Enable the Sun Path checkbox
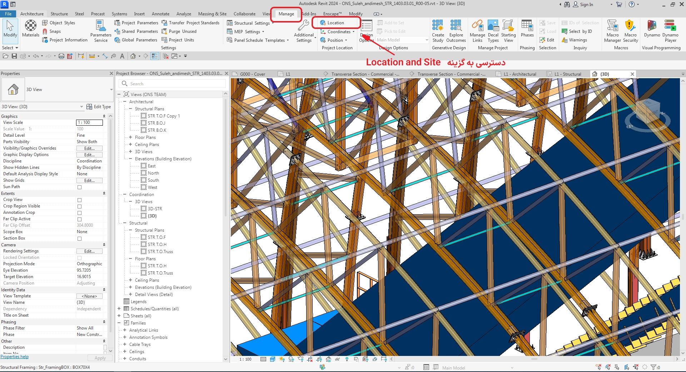 (79, 187)
